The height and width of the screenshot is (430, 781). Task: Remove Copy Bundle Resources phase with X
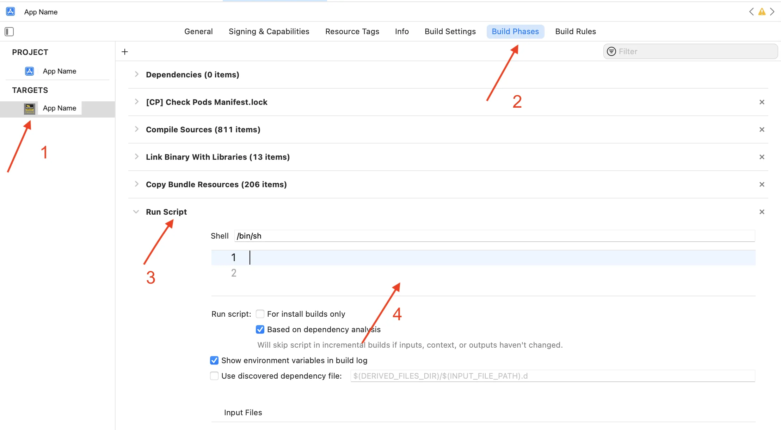tap(762, 184)
